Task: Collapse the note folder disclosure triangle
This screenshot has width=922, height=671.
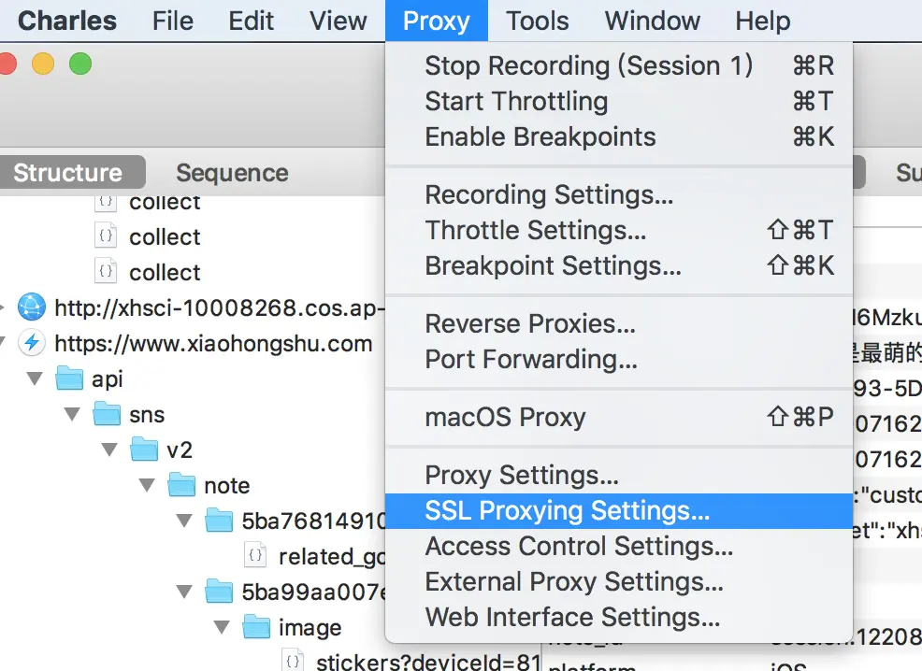Action: coord(148,485)
